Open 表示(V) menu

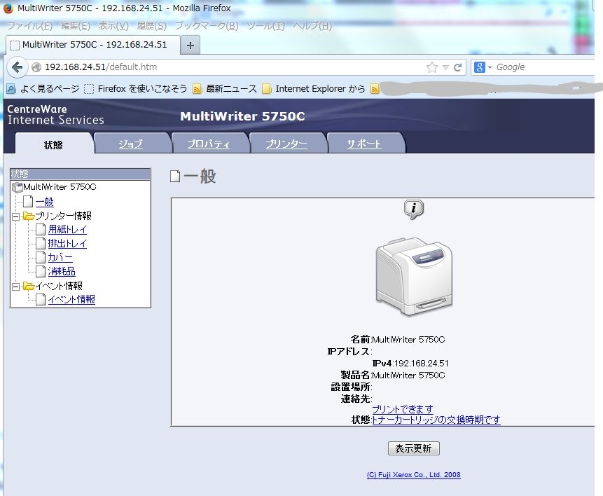tap(113, 26)
